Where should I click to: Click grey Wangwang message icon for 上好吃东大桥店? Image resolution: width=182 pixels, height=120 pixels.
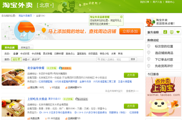pos(82,99)
